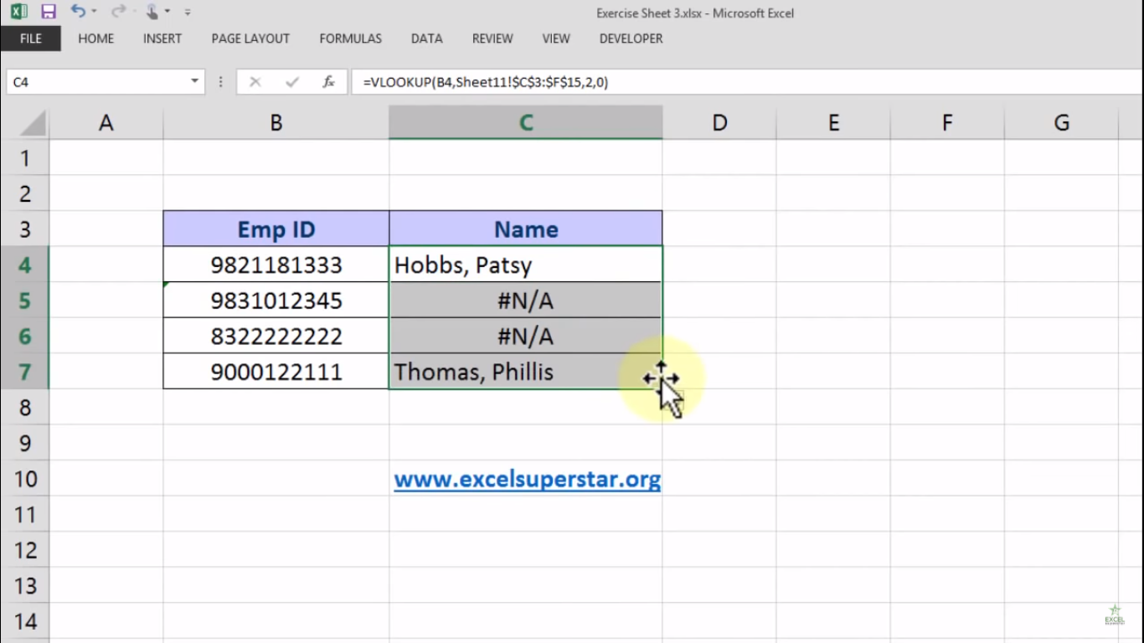This screenshot has width=1144, height=643.
Task: Toggle Touch/Mouse mode icon
Action: pyautogui.click(x=152, y=12)
